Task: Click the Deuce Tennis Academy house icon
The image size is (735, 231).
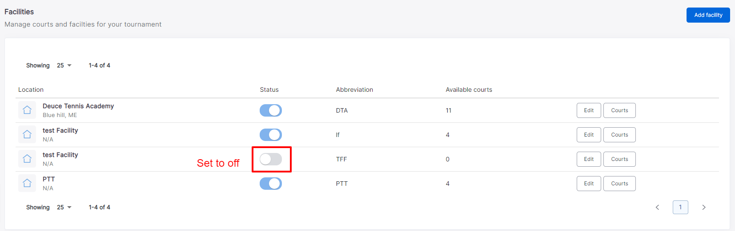Action: tap(27, 110)
